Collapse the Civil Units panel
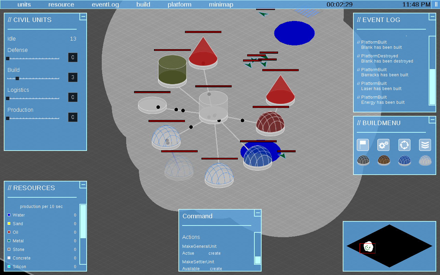 (x=83, y=17)
